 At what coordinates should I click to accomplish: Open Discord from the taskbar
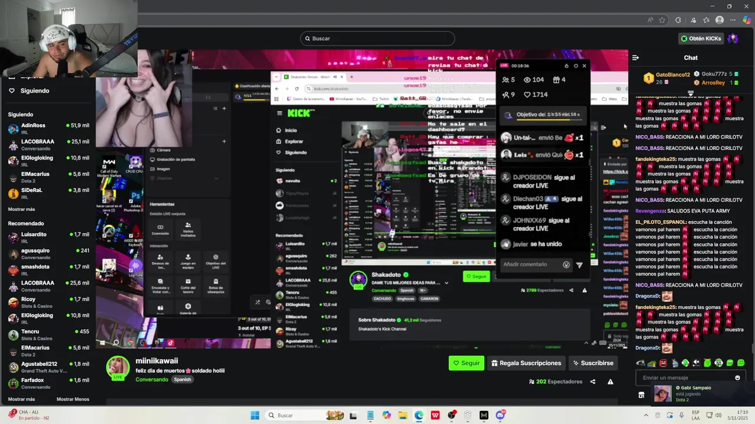[x=500, y=415]
